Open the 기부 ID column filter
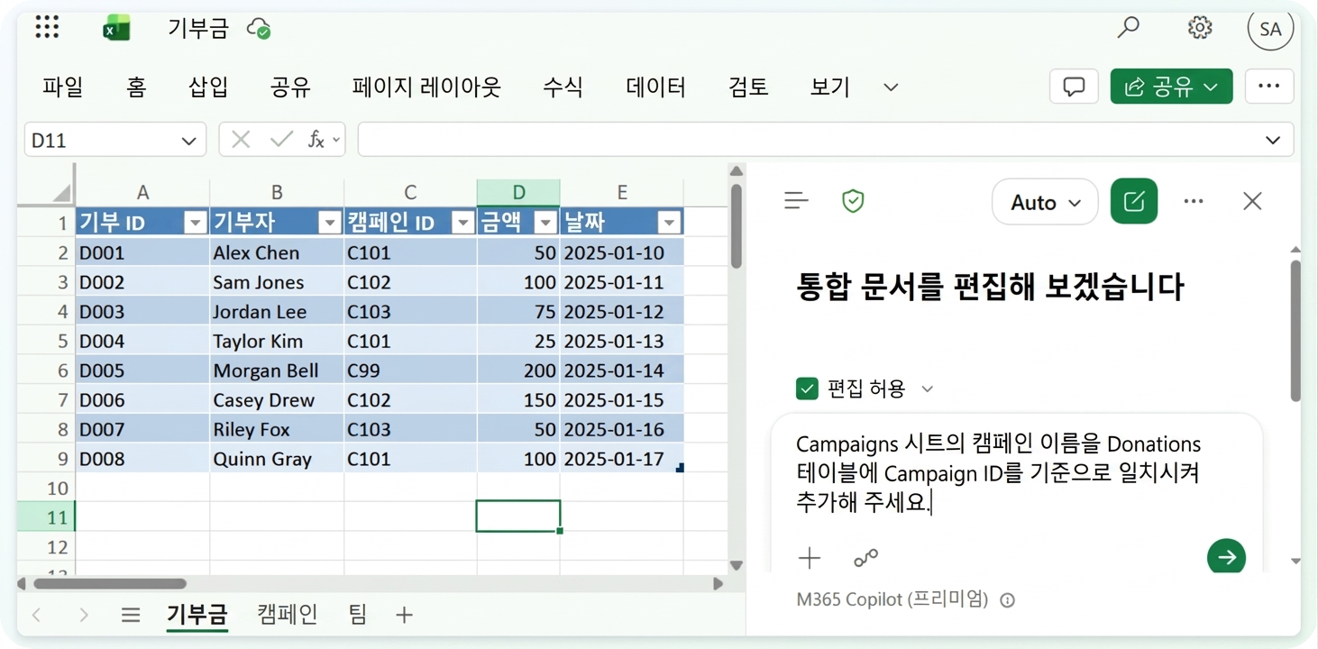This screenshot has width=1318, height=649. 196,223
